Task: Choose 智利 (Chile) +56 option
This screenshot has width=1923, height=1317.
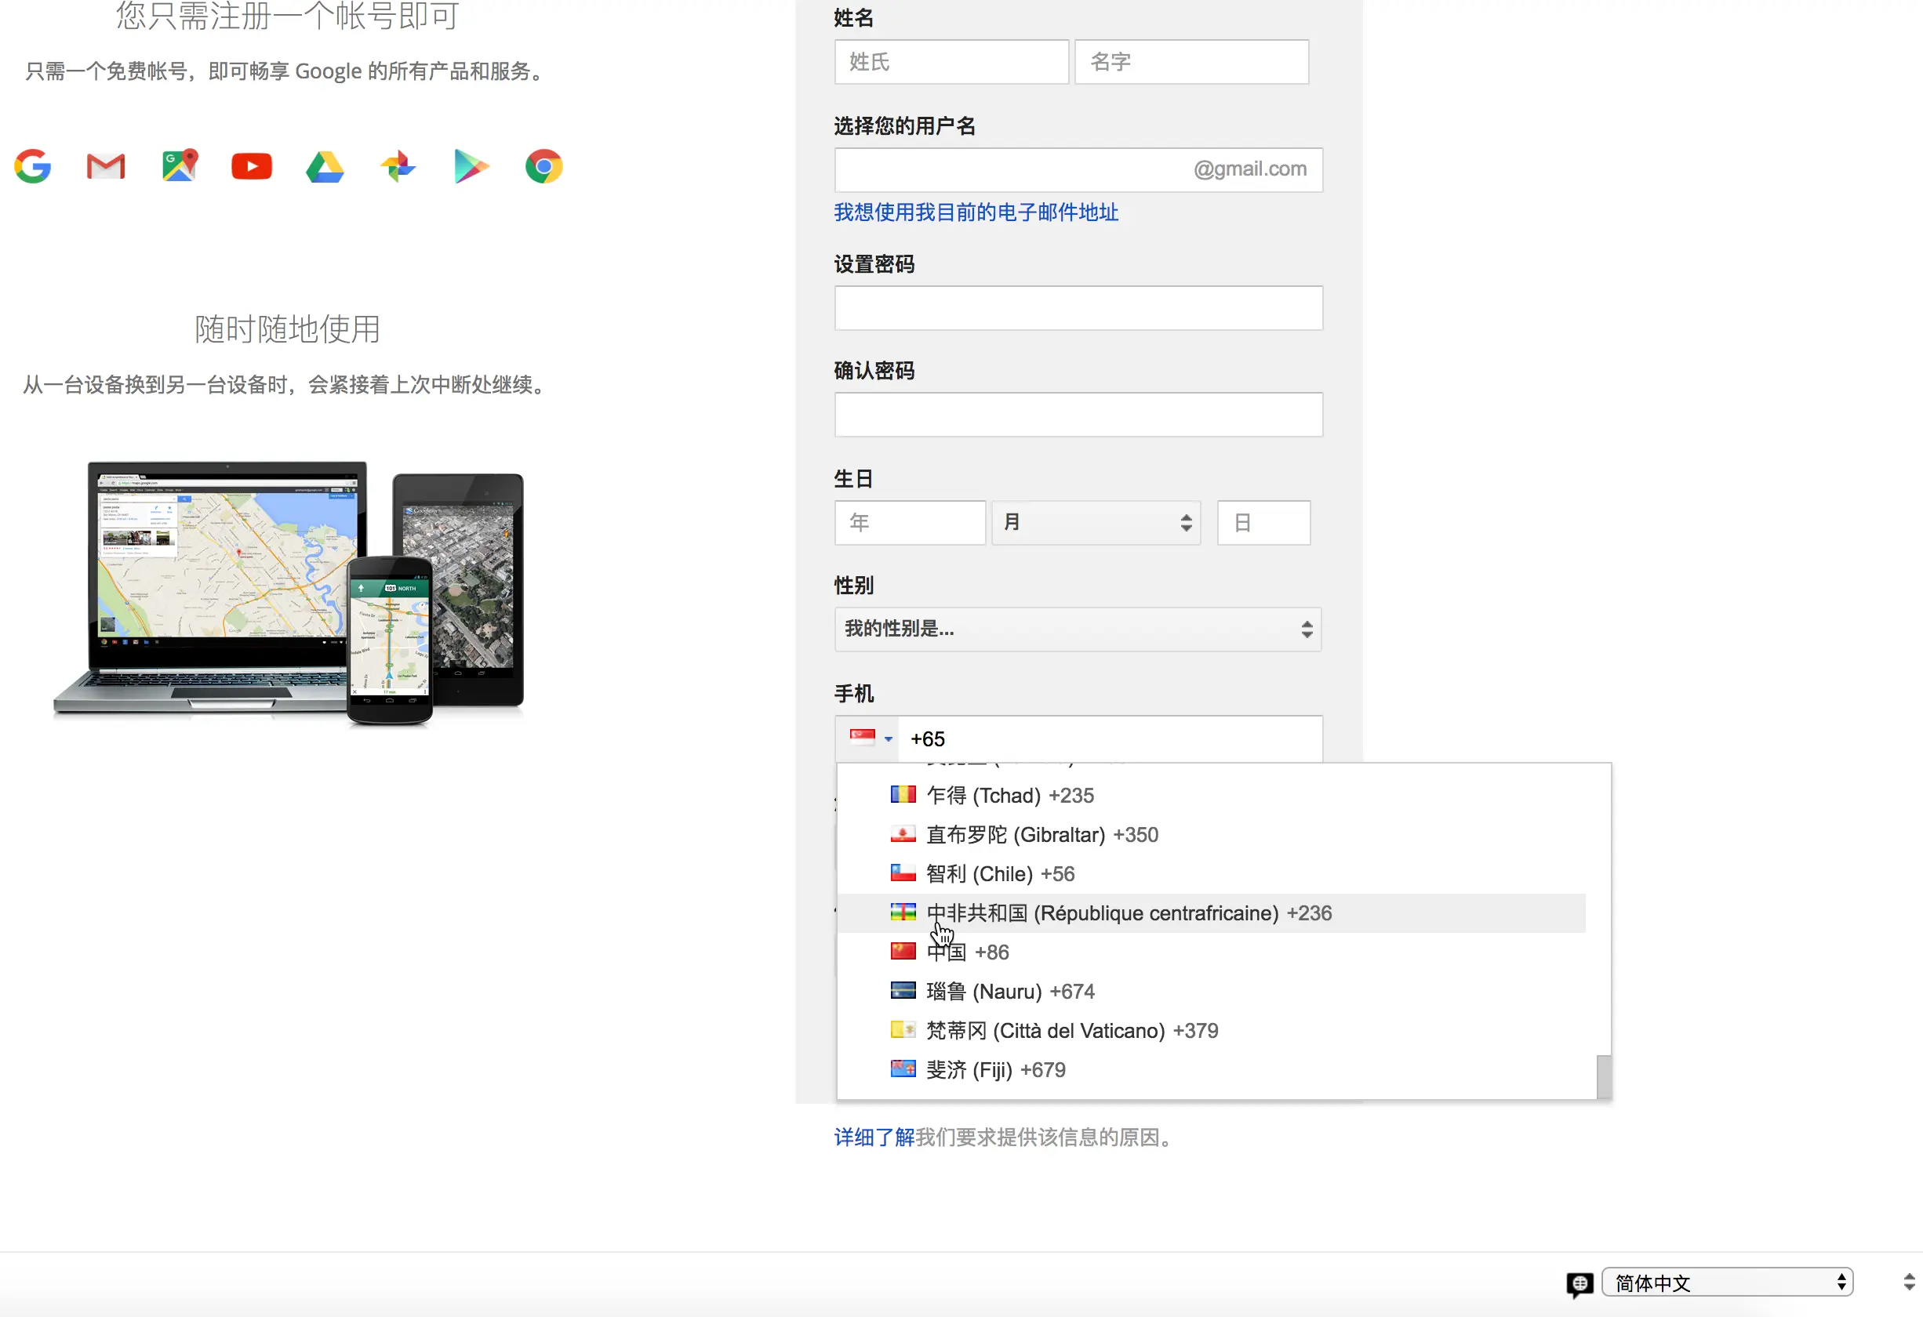Action: (x=1000, y=873)
